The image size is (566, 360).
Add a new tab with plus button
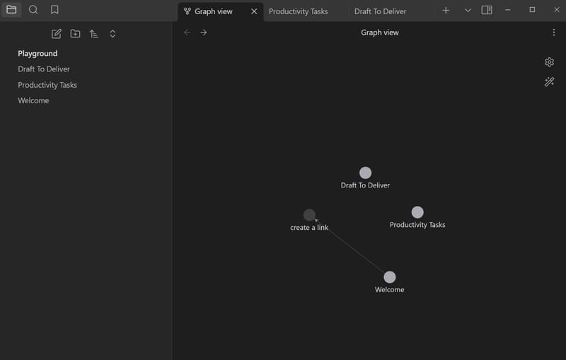[x=446, y=11]
